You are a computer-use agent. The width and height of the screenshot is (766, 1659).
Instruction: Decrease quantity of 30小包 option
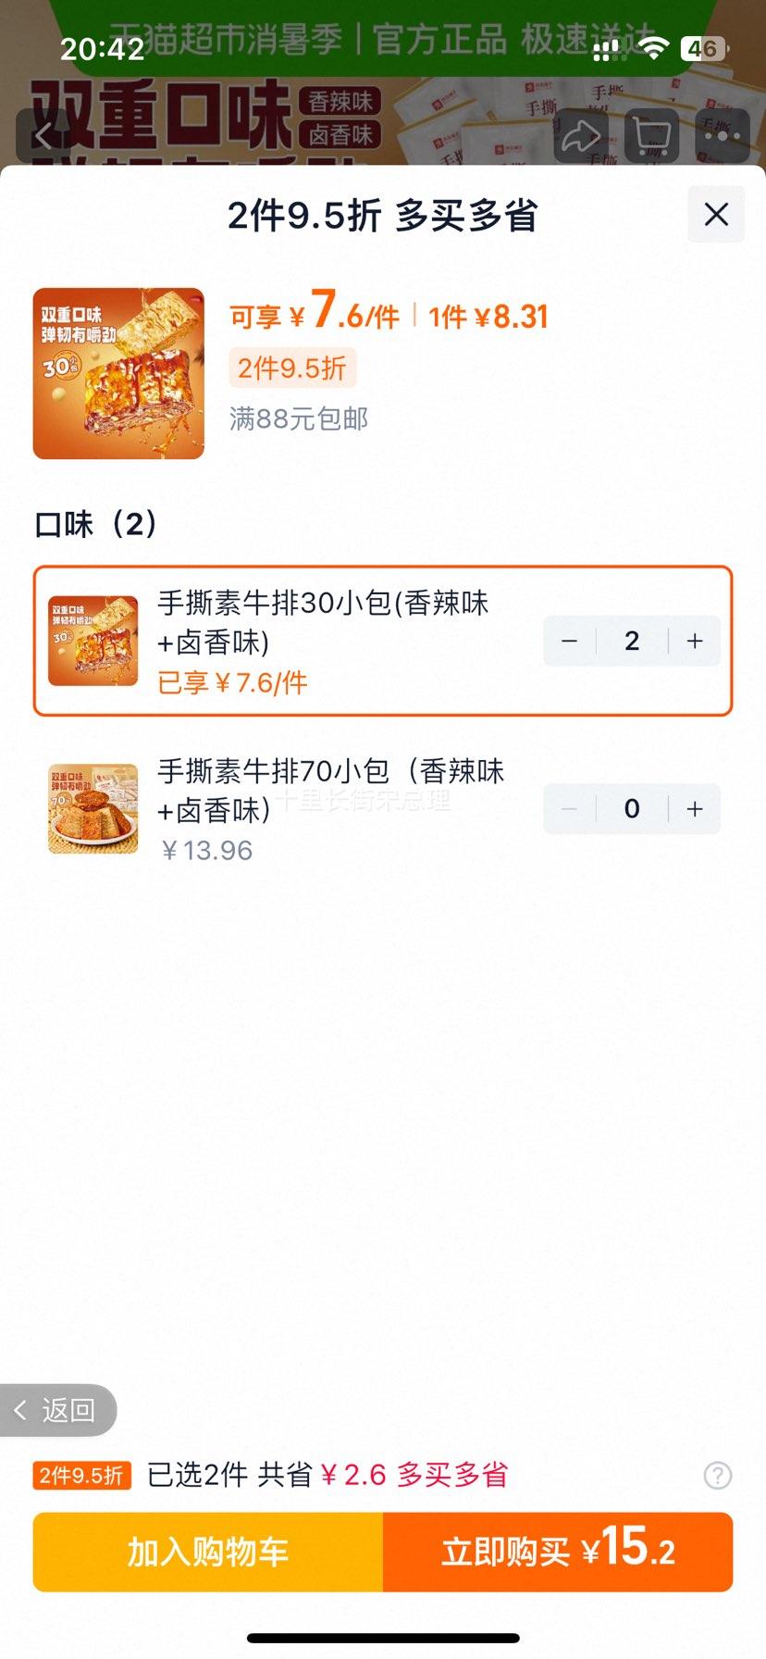570,641
